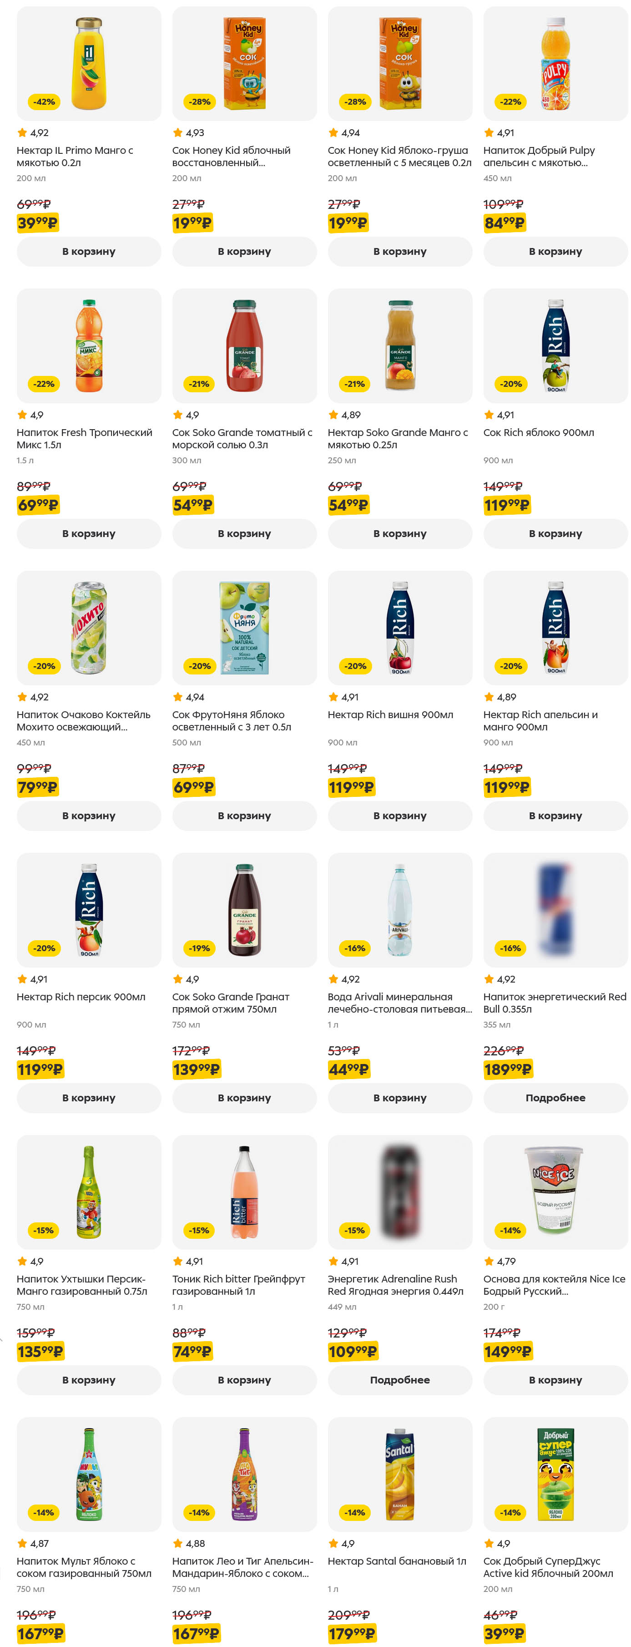Open the Мульт Яблоко bottle product image
Viewport: 631px width, 1647px height.
coord(89,1474)
